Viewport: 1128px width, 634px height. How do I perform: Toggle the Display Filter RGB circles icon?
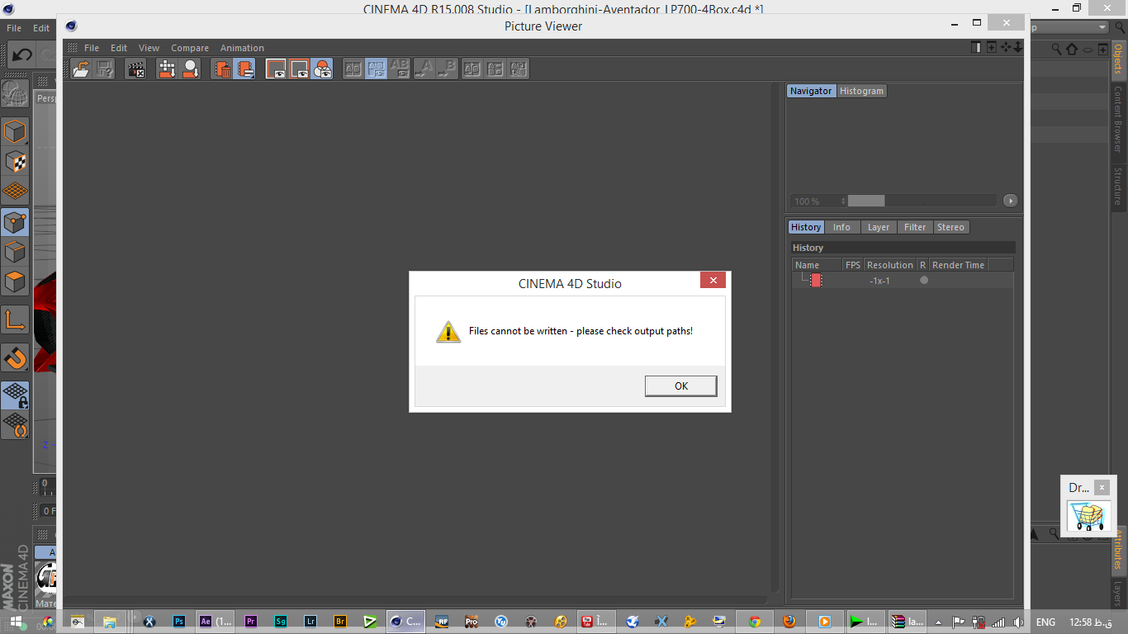coord(323,69)
